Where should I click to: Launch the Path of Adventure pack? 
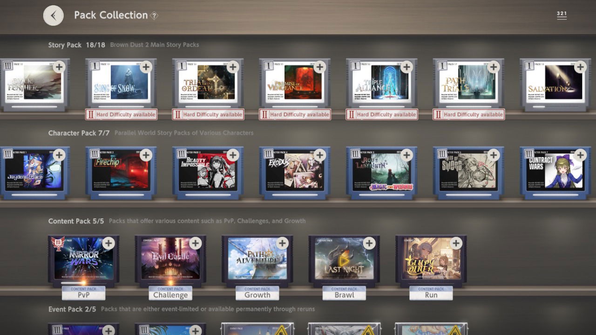pyautogui.click(x=257, y=261)
